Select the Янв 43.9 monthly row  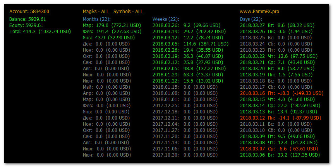pos(109,38)
